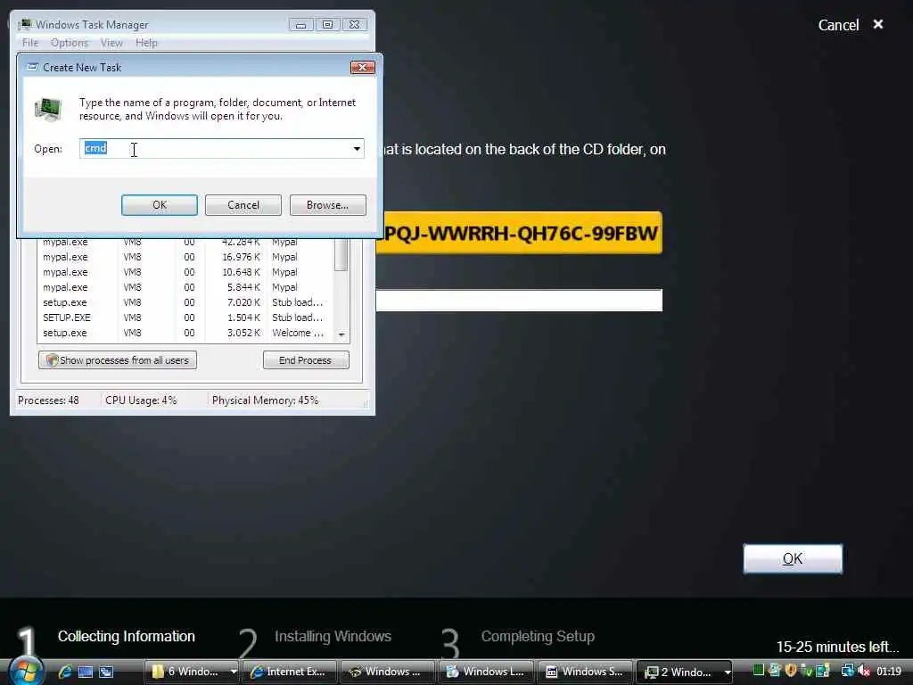Click the Safely Remove Hardware tray icon
This screenshot has width=913, height=685.
(806, 671)
